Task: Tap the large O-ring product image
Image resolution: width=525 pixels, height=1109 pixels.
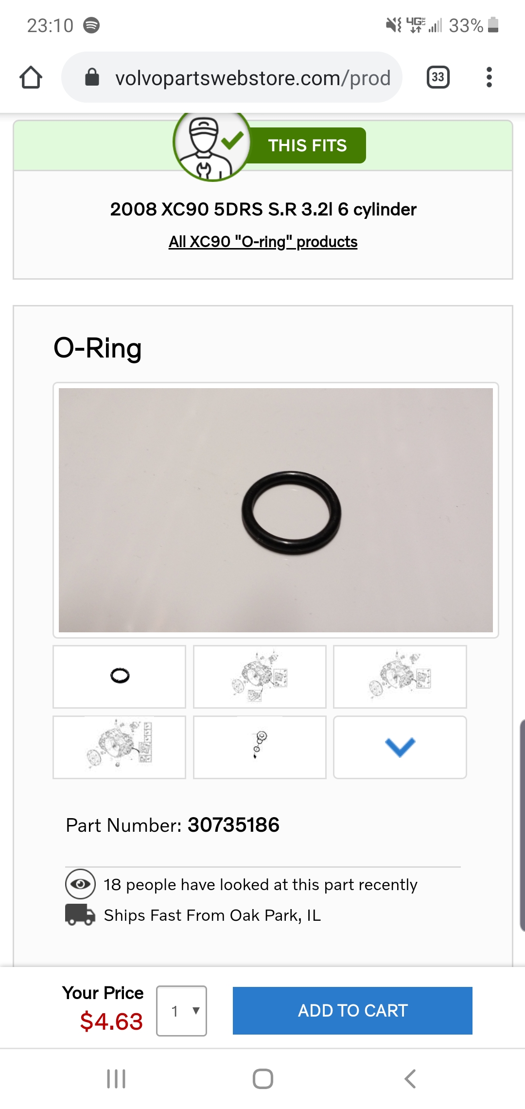Action: [276, 510]
